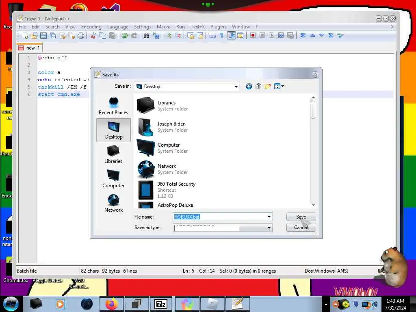Click the Save All toolbar icon
416x312 pixels.
click(53, 36)
